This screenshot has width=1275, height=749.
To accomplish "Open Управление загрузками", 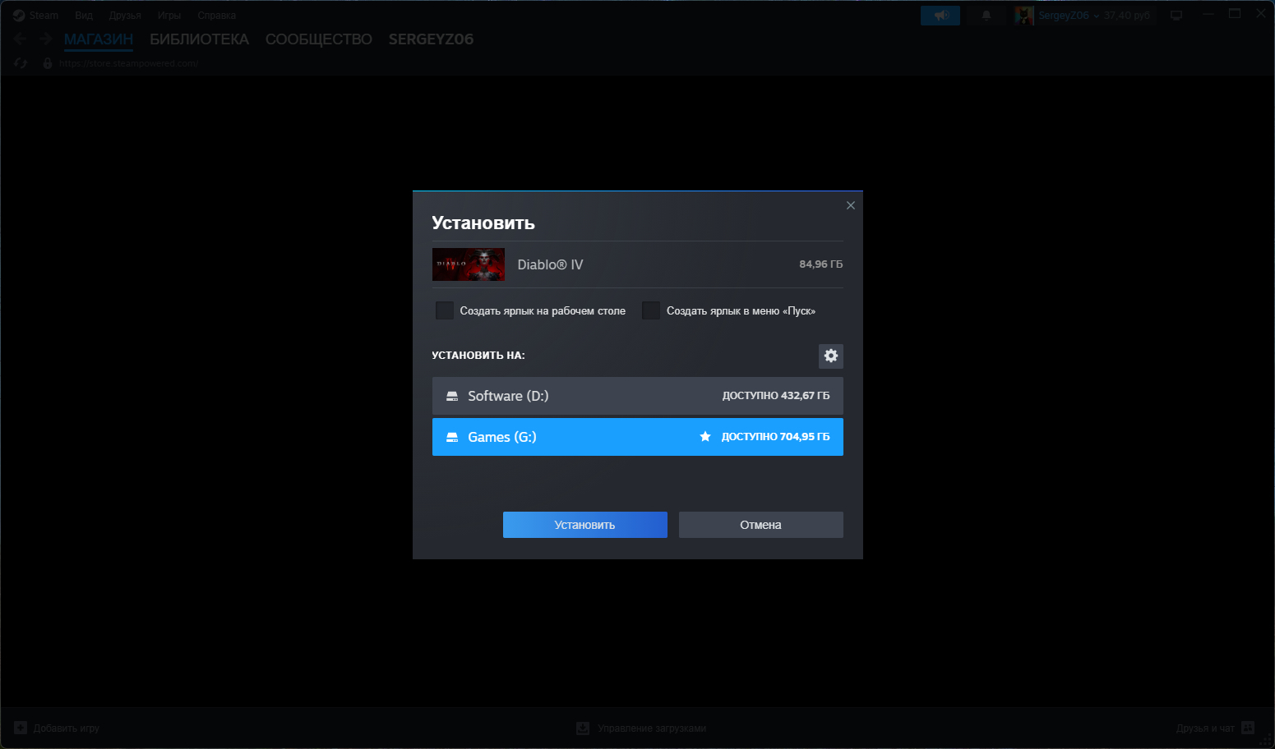I will point(641,728).
